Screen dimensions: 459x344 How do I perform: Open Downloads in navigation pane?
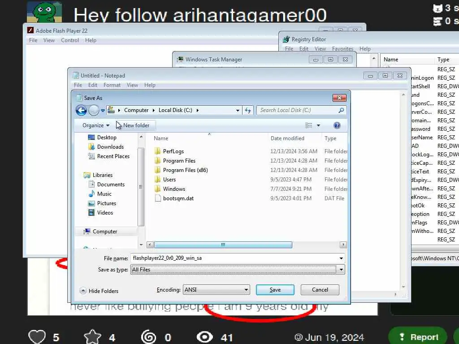(110, 147)
